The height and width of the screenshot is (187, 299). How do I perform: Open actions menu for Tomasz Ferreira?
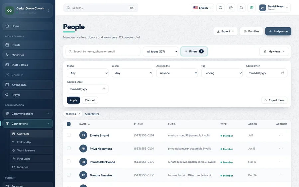coord(281,175)
